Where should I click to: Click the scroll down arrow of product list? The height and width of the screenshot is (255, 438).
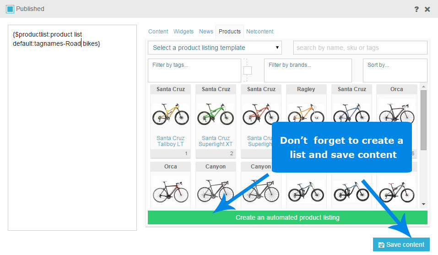[x=423, y=204]
